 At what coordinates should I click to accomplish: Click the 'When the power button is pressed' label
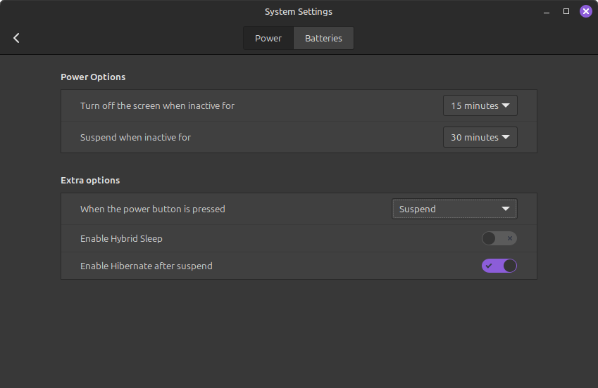[153, 209]
